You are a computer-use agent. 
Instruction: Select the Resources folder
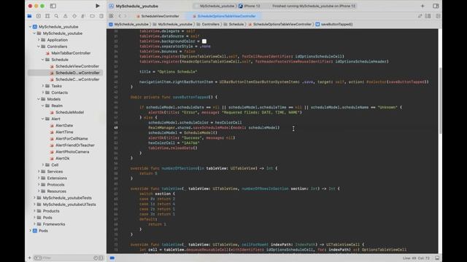pyautogui.click(x=53, y=191)
